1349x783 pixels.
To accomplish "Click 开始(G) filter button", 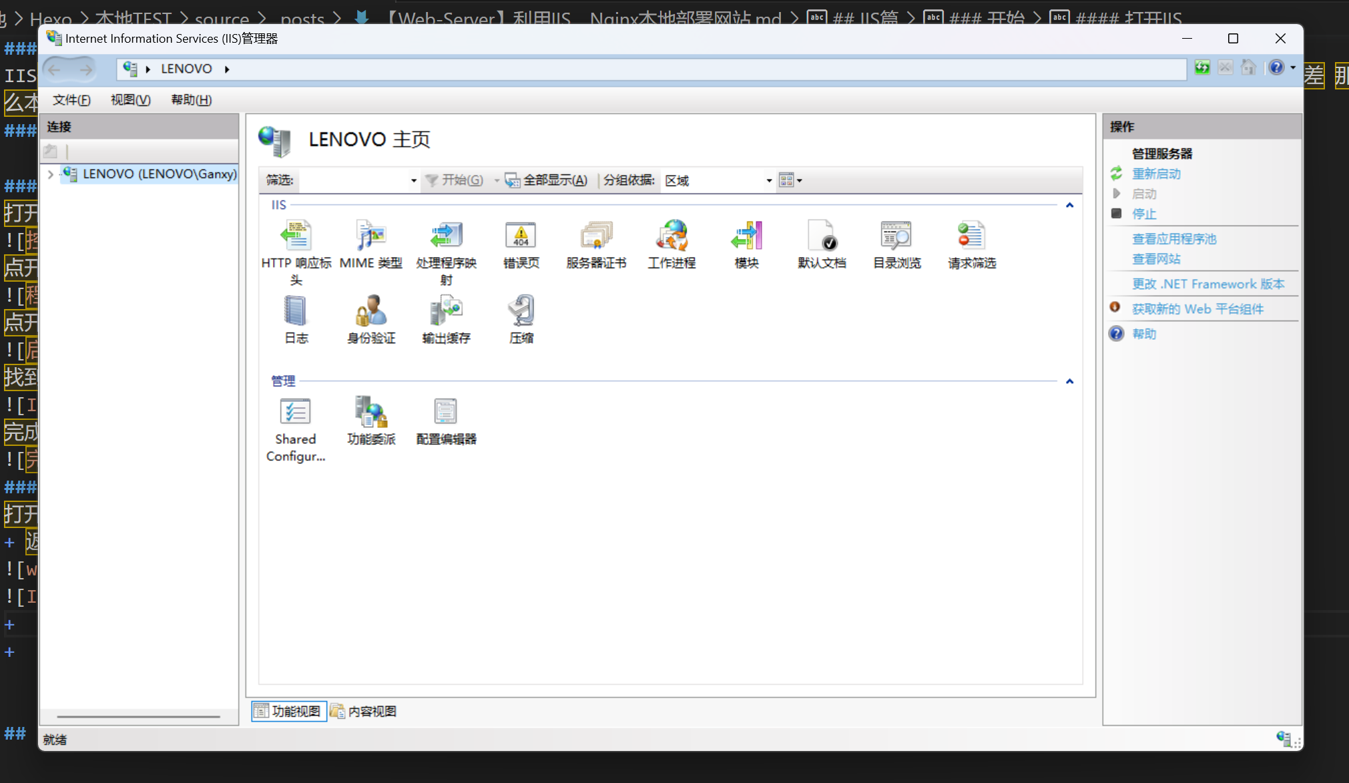I will pyautogui.click(x=455, y=180).
